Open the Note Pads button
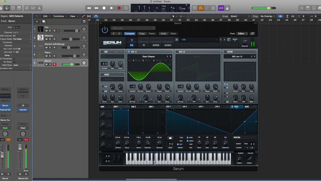The image size is (321, 181). [308, 8]
